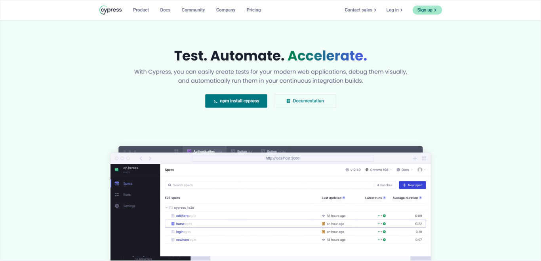Select the Specs icon in the sidebar
Viewport: 541px width, 261px height.
116,183
